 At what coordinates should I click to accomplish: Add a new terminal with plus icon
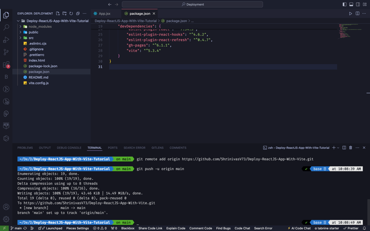333,147
